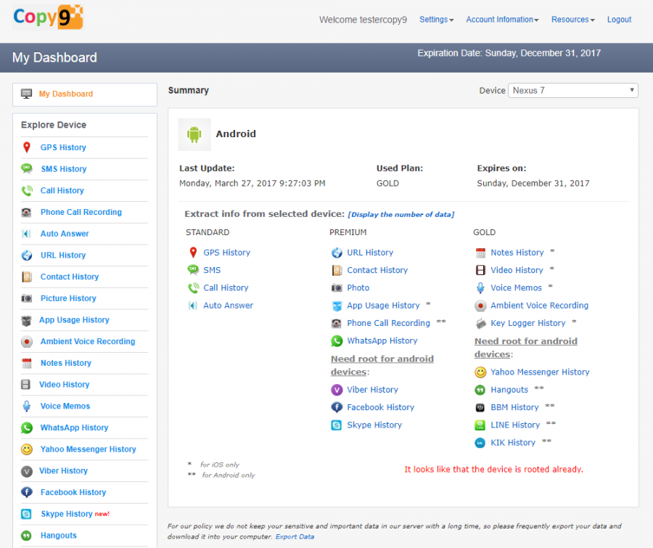Image resolution: width=653 pixels, height=548 pixels.
Task: Expand the Resources menu
Action: [573, 20]
